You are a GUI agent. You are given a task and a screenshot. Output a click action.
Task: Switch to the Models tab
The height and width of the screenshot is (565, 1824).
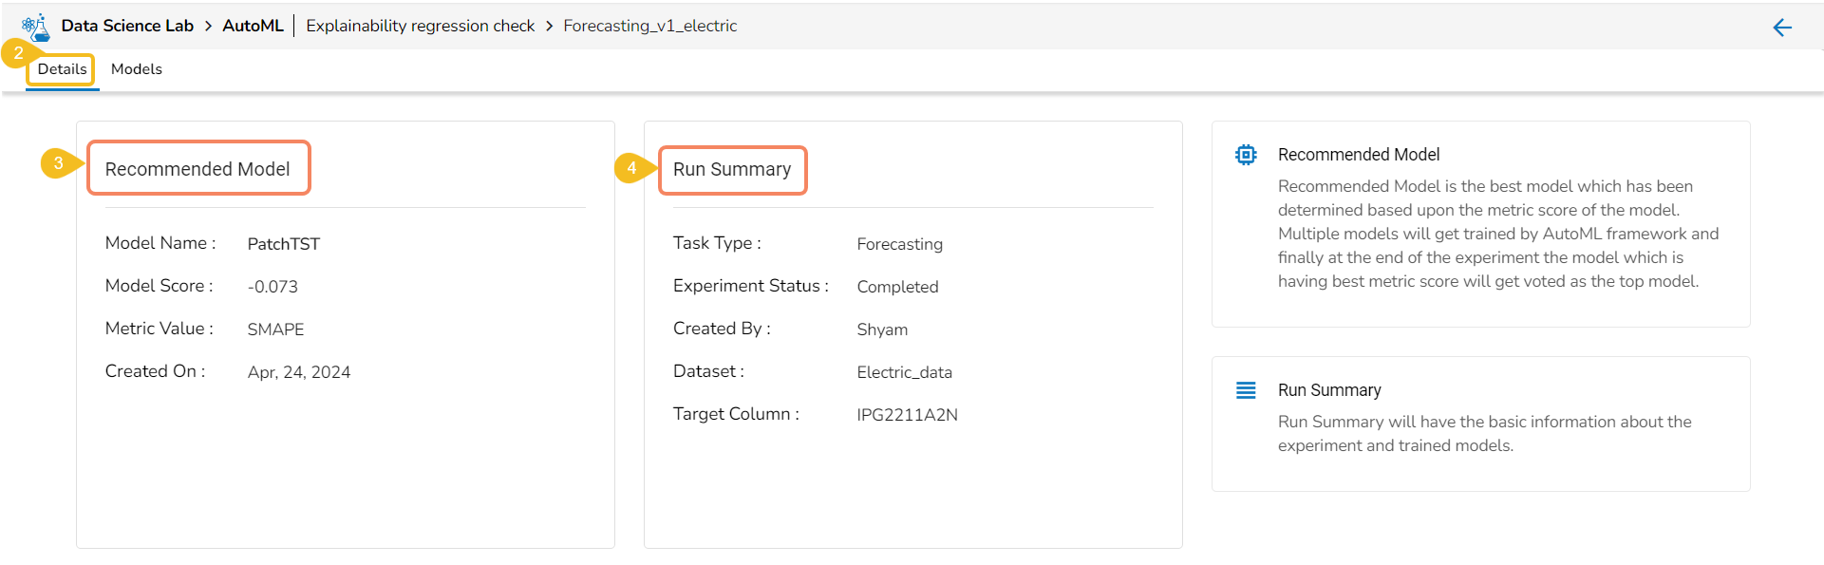point(137,69)
